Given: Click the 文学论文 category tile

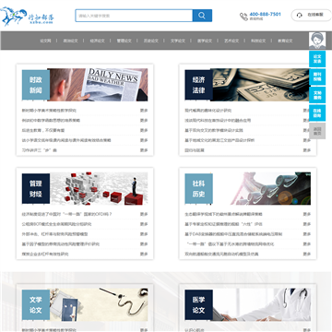Looking at the screenshot, I should tap(36, 305).
